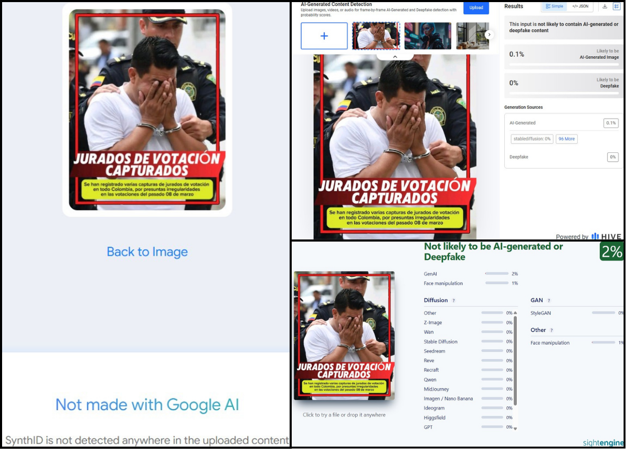Select the handcuffed man sample thumbnail
The height and width of the screenshot is (449, 626).
376,36
